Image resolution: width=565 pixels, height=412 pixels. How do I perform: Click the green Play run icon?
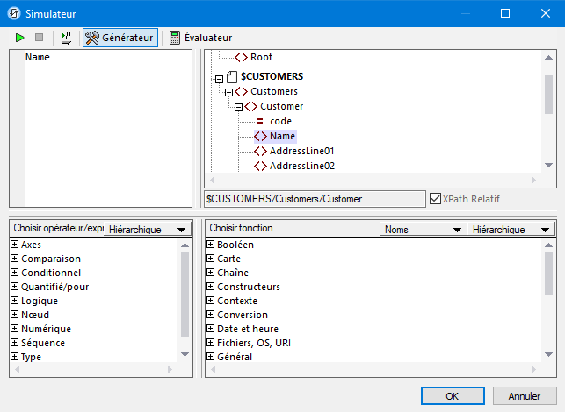19,38
